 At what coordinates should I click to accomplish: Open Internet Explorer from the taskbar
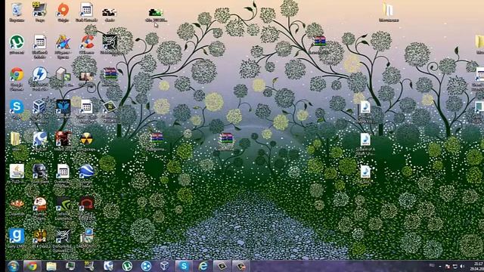(203, 266)
